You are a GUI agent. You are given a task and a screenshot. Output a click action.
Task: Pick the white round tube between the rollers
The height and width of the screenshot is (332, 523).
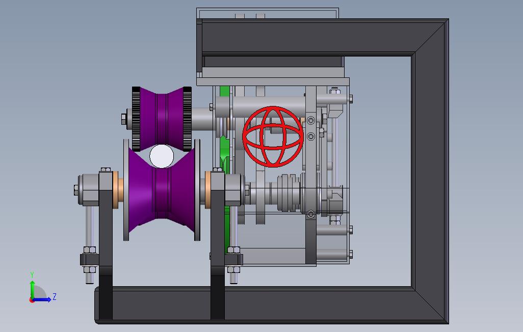coord(162,156)
